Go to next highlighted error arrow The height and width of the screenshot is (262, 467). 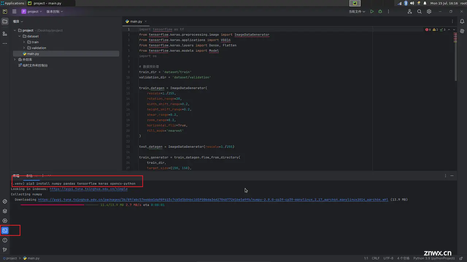(x=454, y=29)
